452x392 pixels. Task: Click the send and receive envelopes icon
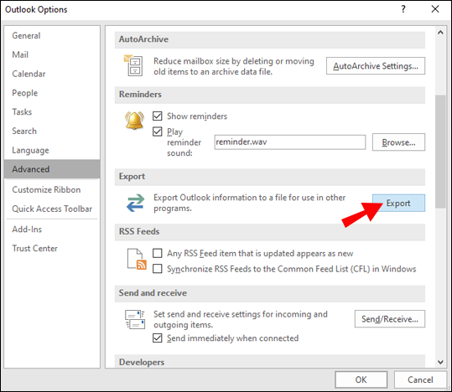click(x=135, y=319)
